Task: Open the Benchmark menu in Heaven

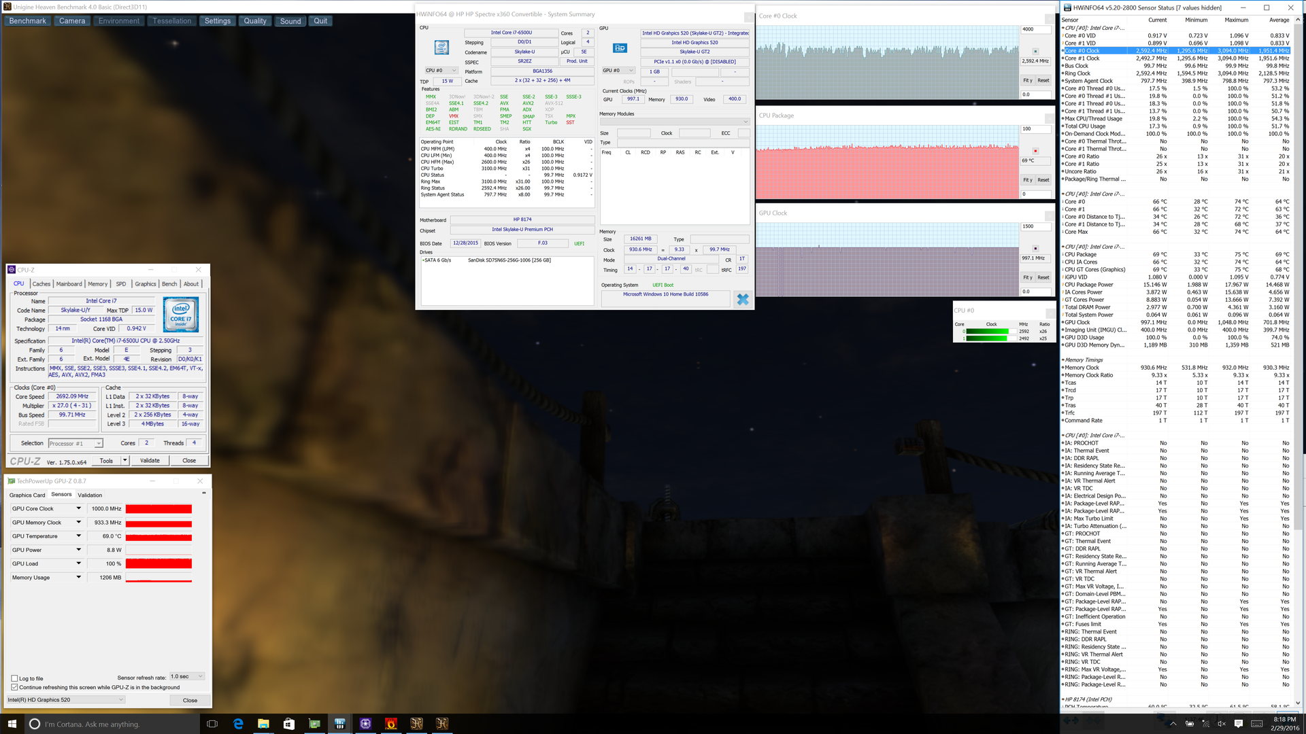Action: pyautogui.click(x=28, y=21)
